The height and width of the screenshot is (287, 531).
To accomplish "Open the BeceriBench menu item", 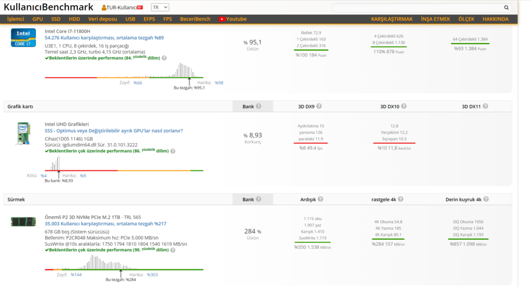I will pos(195,19).
